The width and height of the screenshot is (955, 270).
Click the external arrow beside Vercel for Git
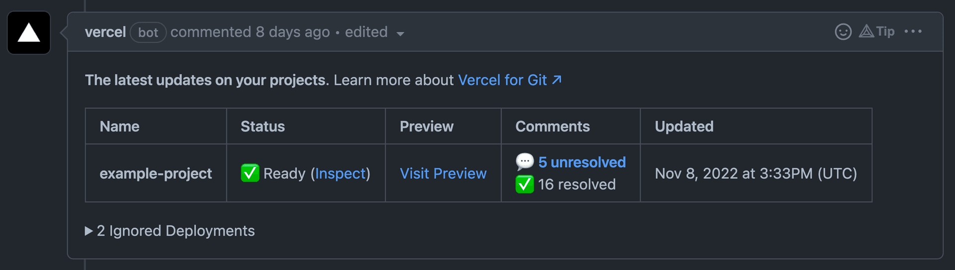557,80
